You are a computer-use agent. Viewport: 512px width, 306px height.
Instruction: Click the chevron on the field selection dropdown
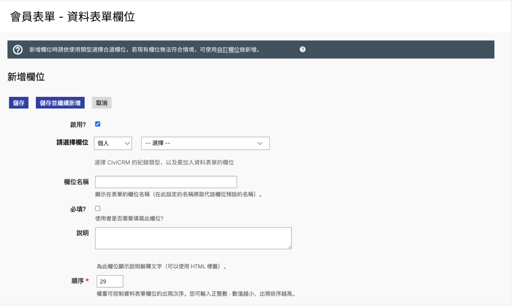259,143
